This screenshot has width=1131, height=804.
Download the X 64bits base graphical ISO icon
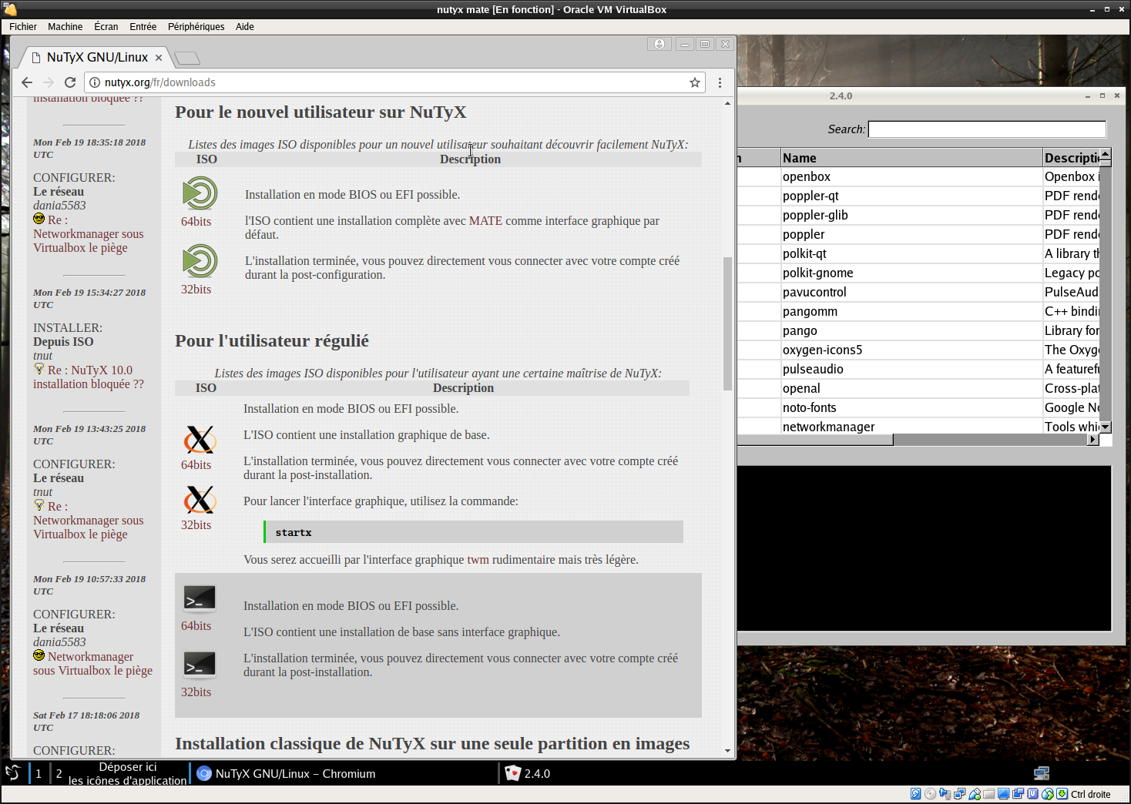point(200,440)
